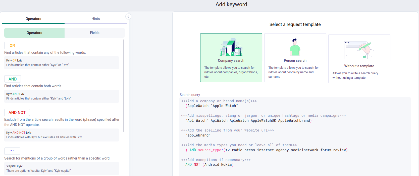The image size is (419, 176).
Task: Insert the AND operator button
Action: [x=13, y=79]
